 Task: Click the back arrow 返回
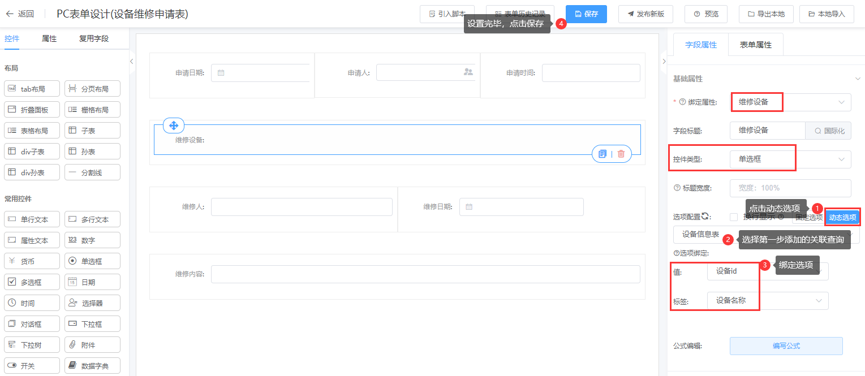click(19, 14)
